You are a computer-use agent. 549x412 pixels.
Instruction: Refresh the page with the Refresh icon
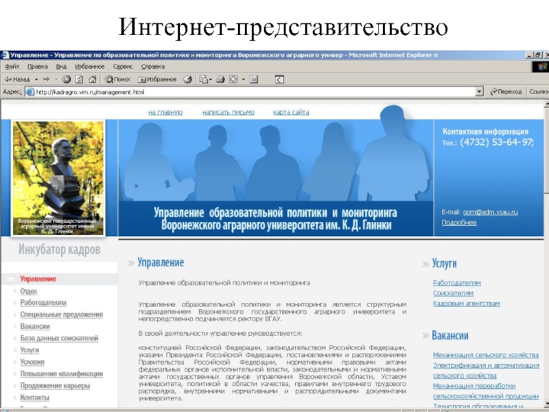point(80,80)
